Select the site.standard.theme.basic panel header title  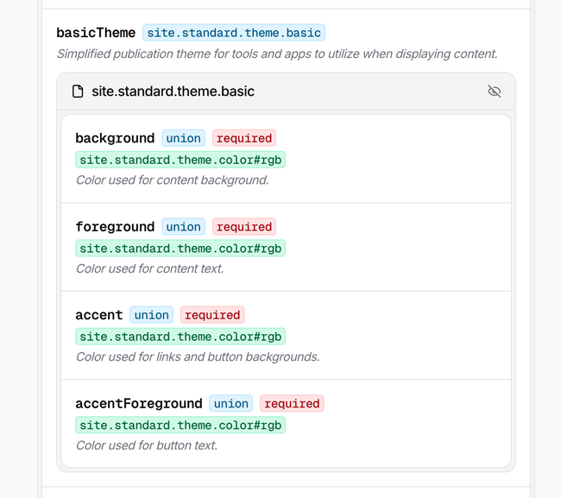pos(173,91)
